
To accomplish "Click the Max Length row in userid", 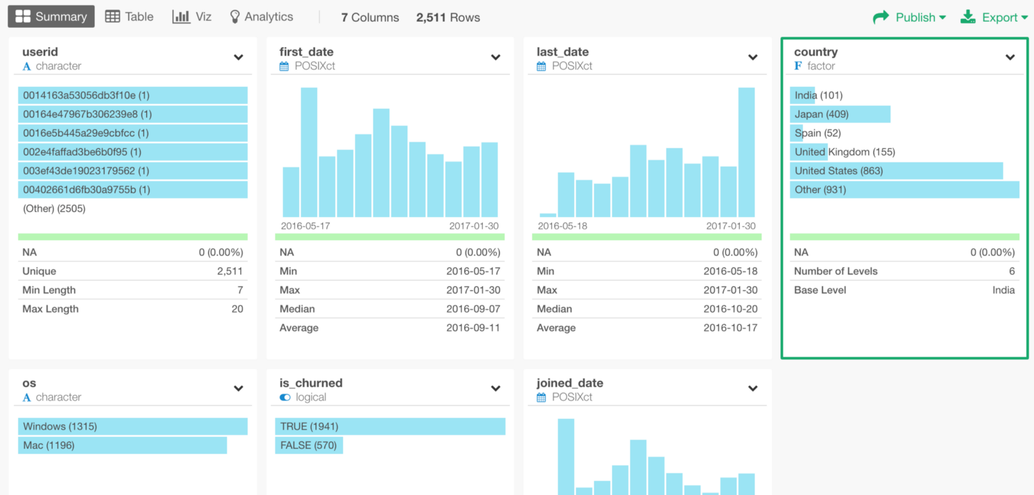I will click(x=132, y=308).
